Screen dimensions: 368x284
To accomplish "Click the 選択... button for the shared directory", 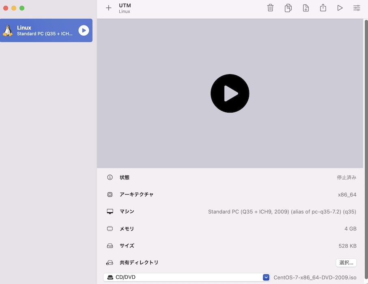I will [346, 263].
